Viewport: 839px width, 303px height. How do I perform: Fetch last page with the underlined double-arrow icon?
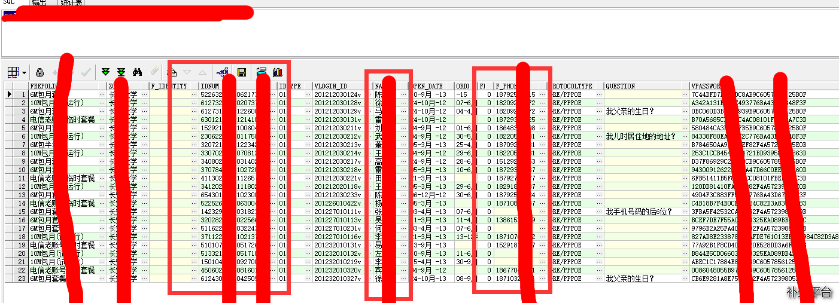[121, 72]
